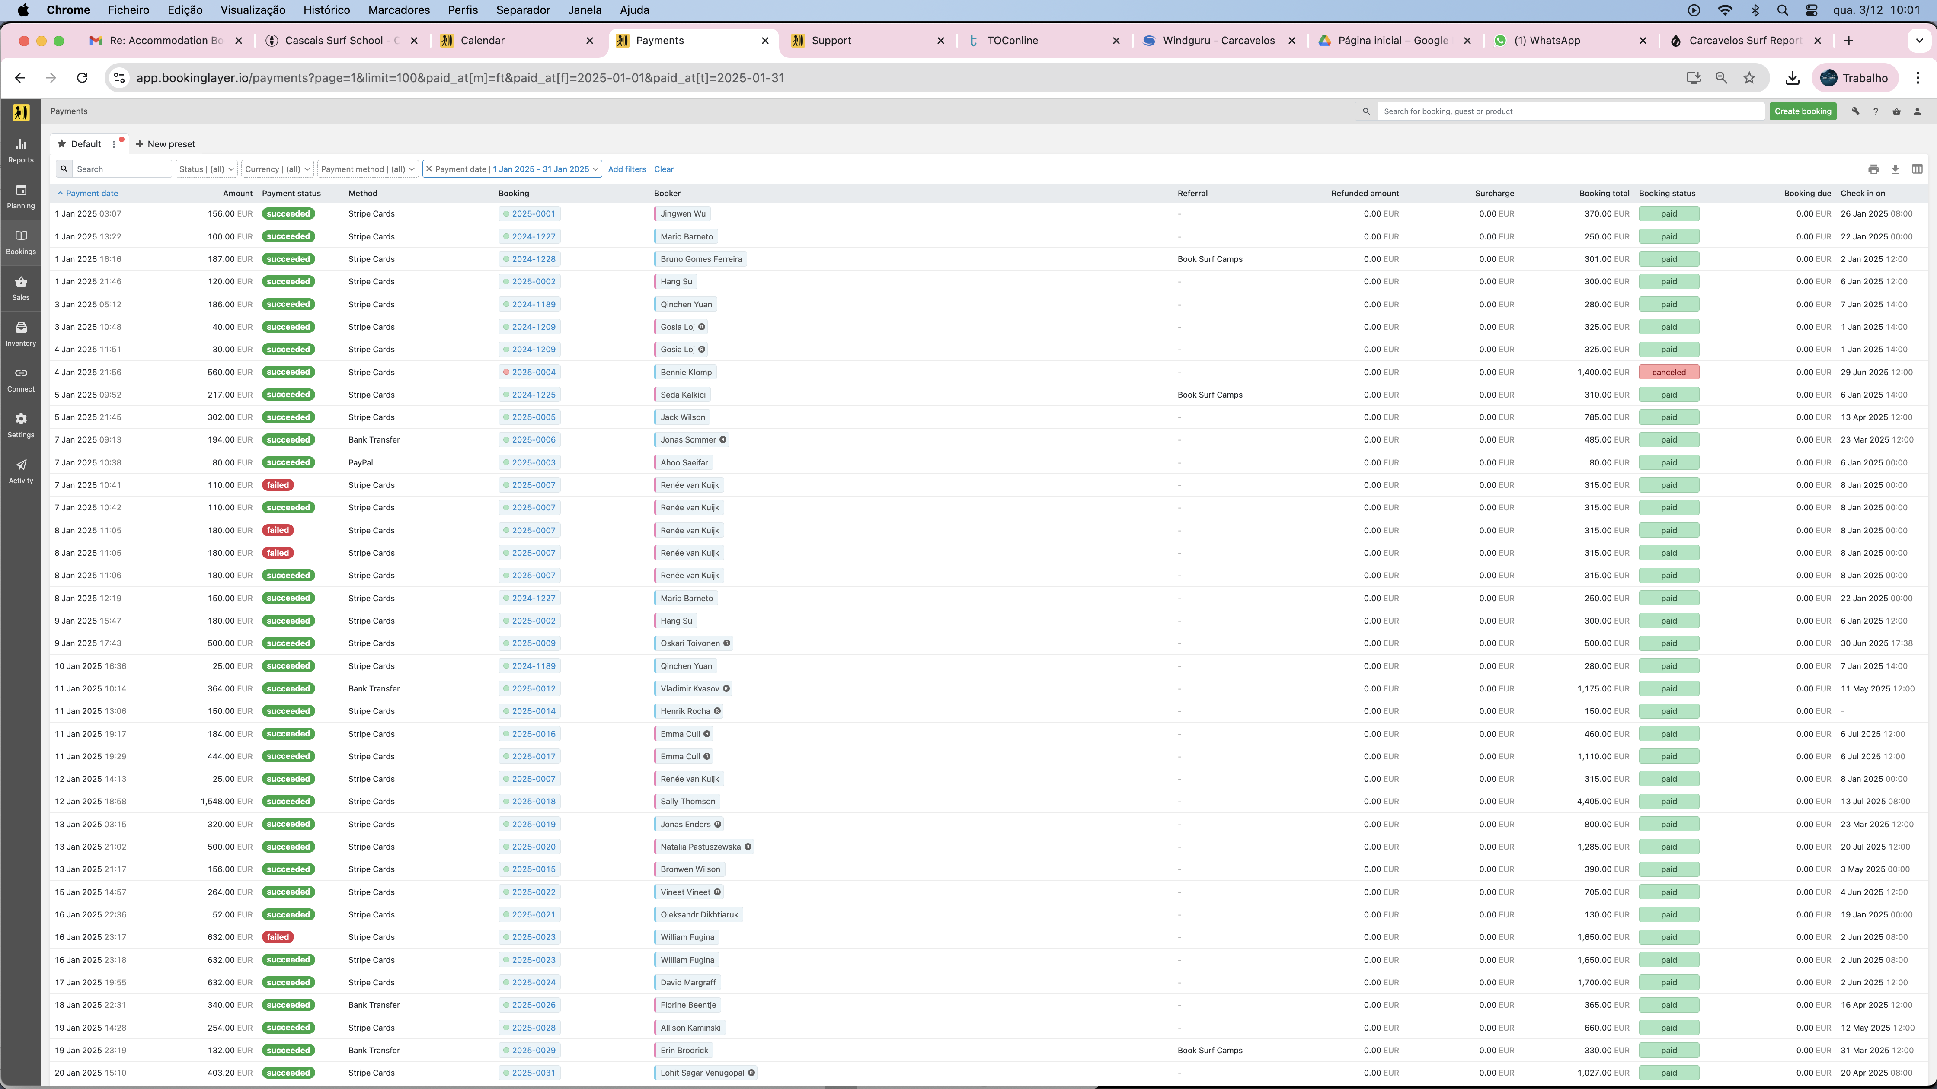Expand the Currency (all) filter dropdown
Viewport: 1937px width, 1089px height.
pyautogui.click(x=277, y=169)
